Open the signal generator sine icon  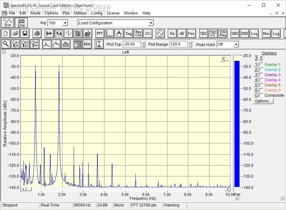tap(160, 34)
